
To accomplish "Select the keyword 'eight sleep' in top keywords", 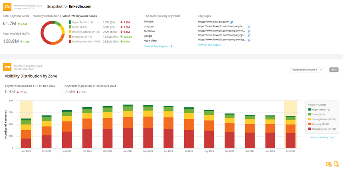I will [151, 41].
